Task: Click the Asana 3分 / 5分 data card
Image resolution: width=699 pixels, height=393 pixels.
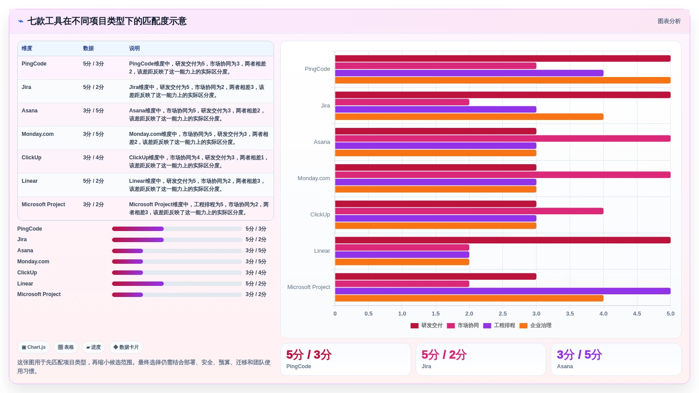Action: click(x=616, y=359)
